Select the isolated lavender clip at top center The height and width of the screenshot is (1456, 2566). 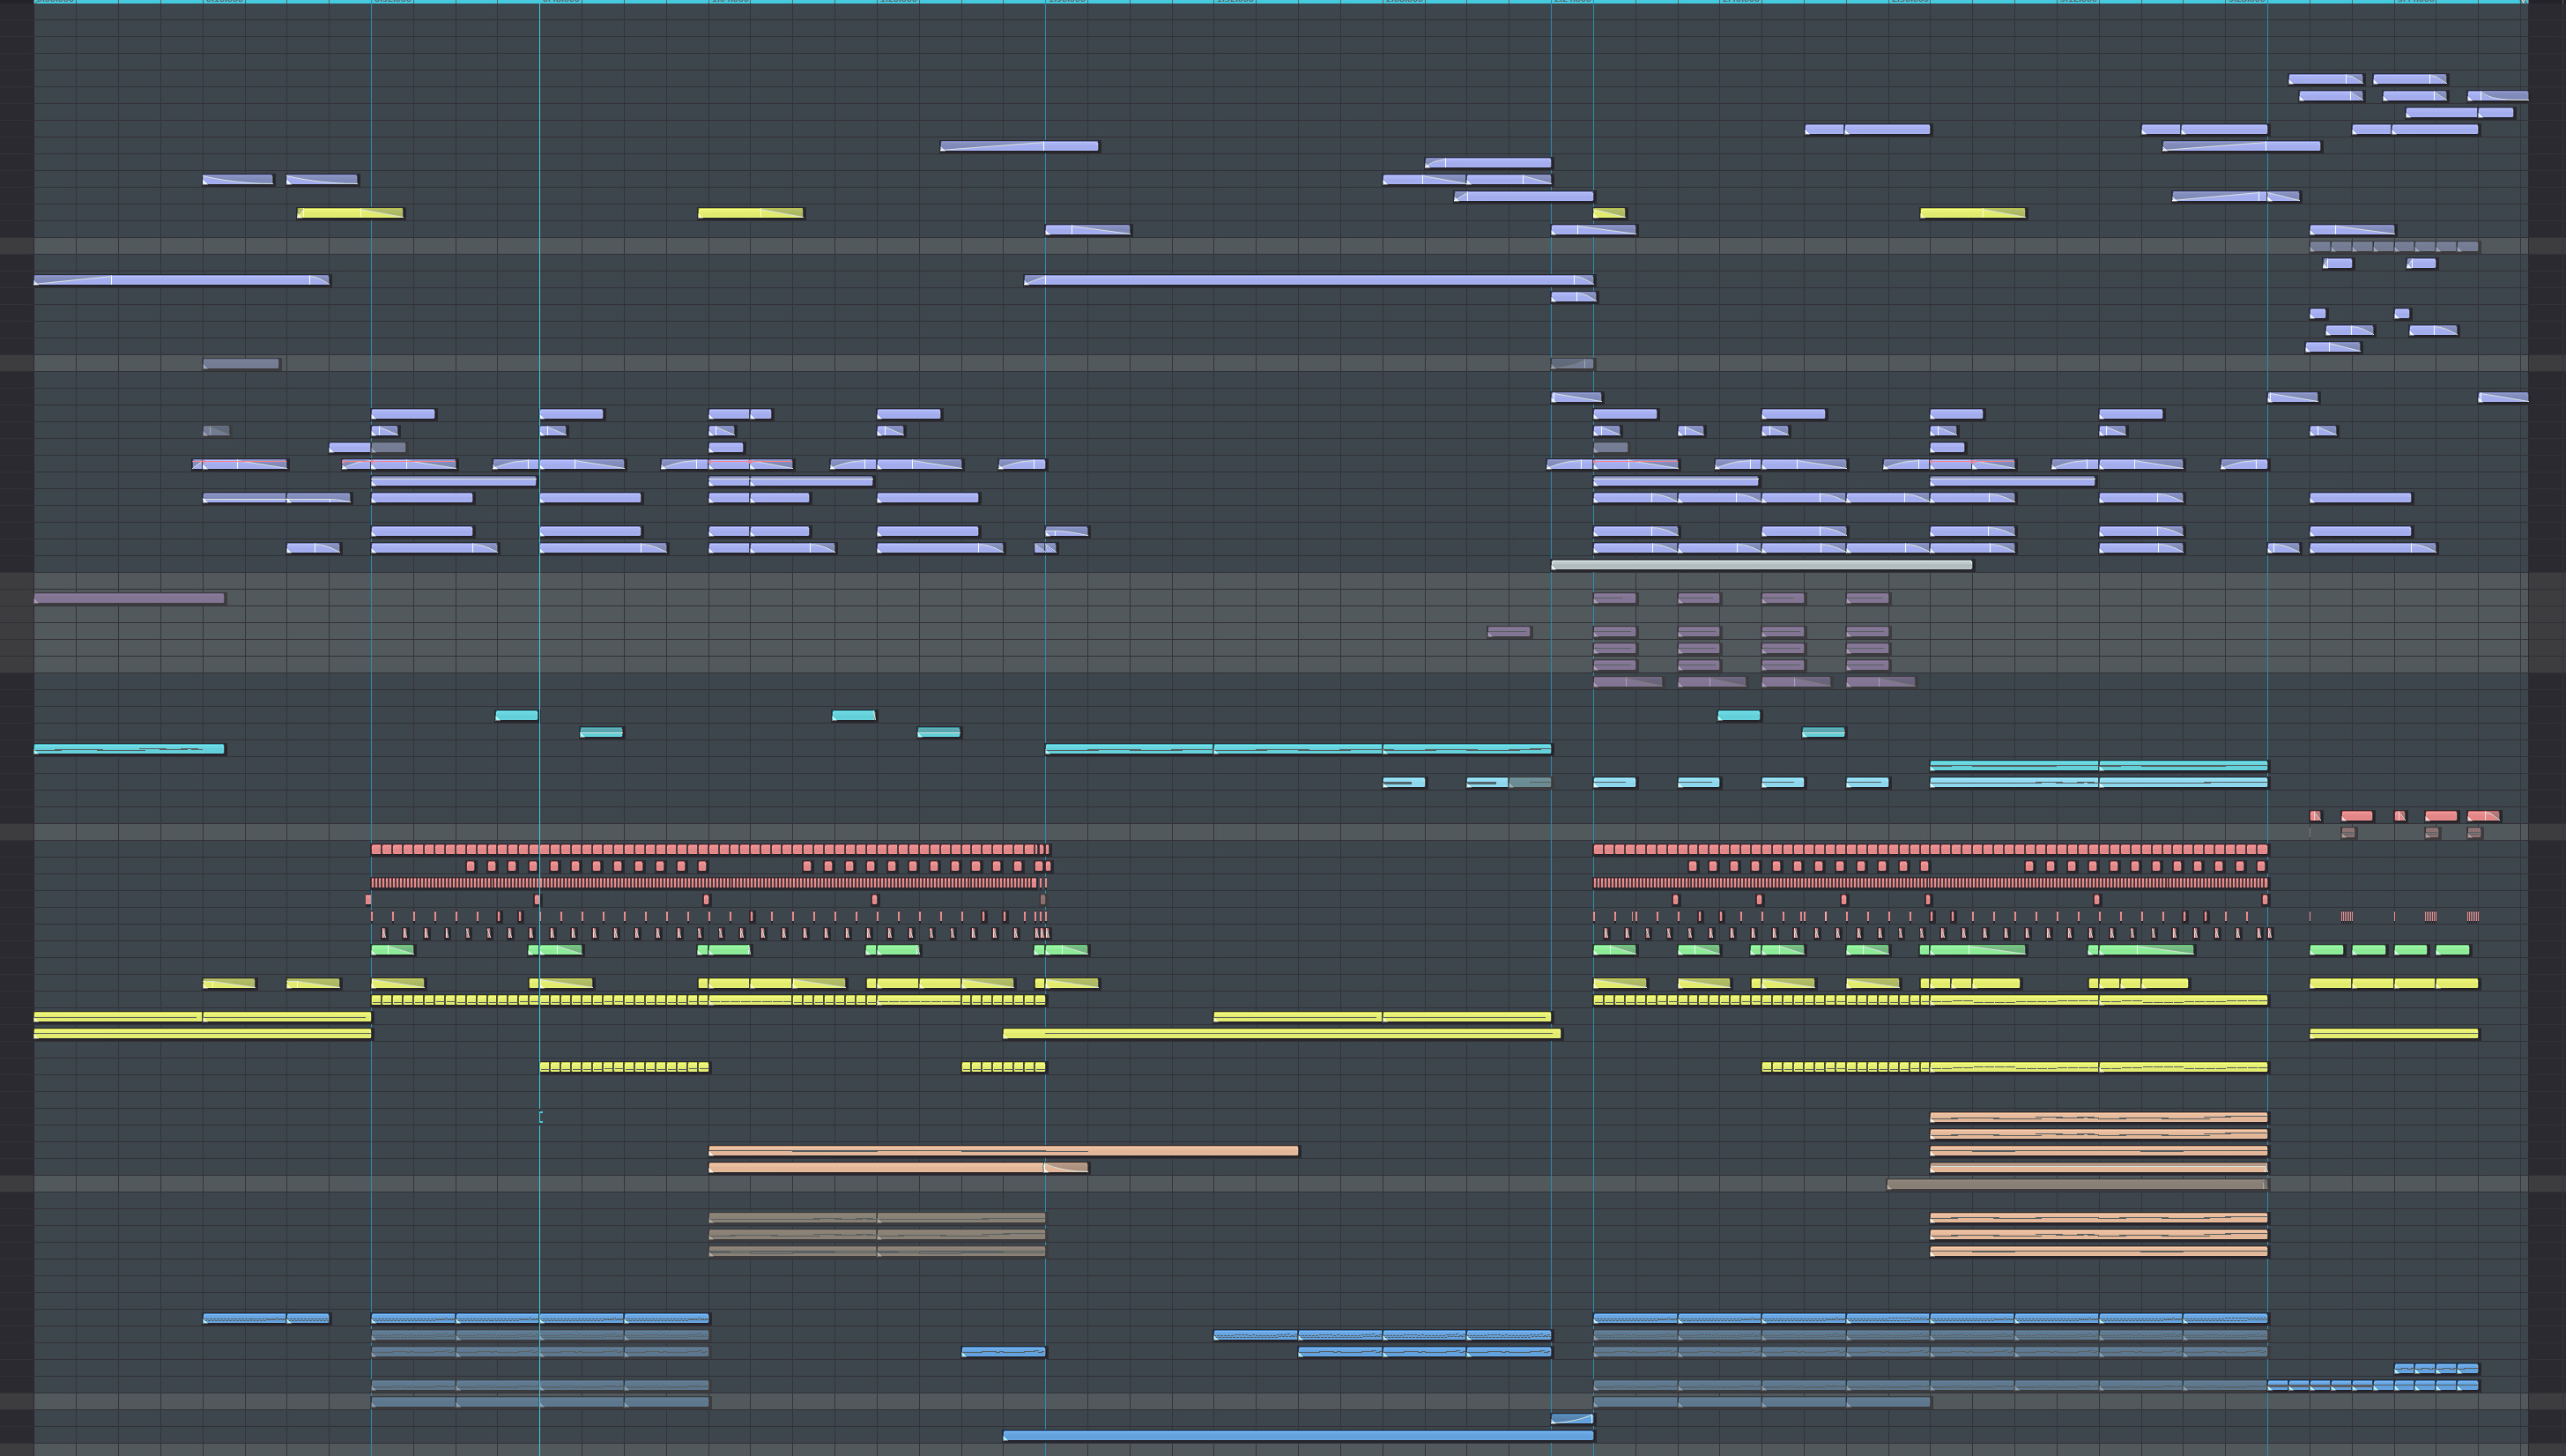pos(1019,146)
